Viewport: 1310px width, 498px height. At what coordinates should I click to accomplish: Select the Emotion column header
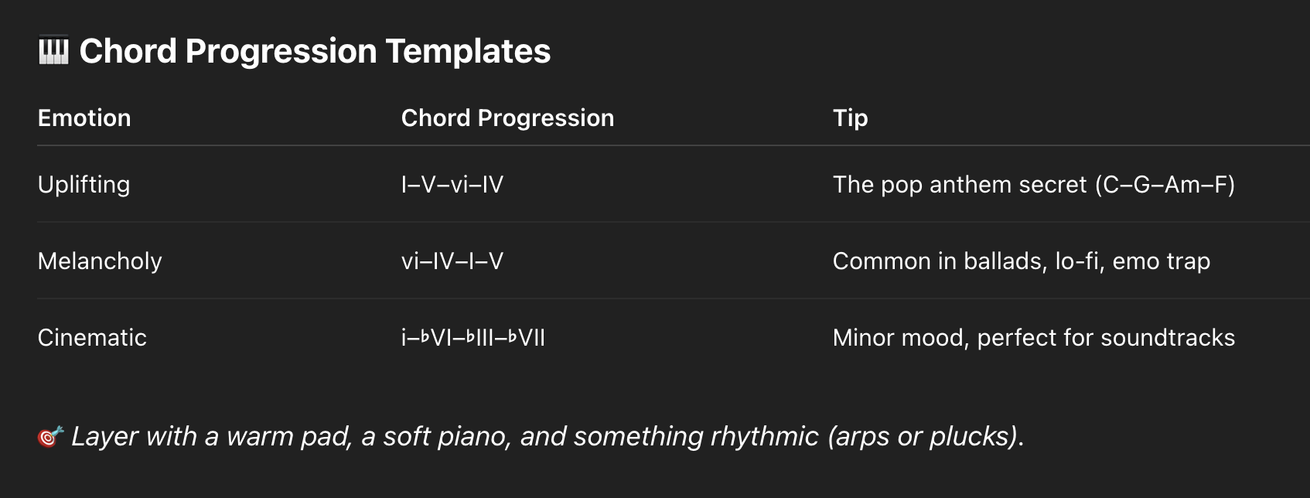(x=84, y=118)
